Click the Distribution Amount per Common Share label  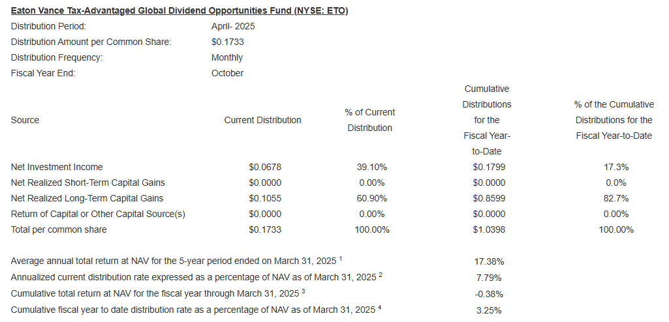91,42
